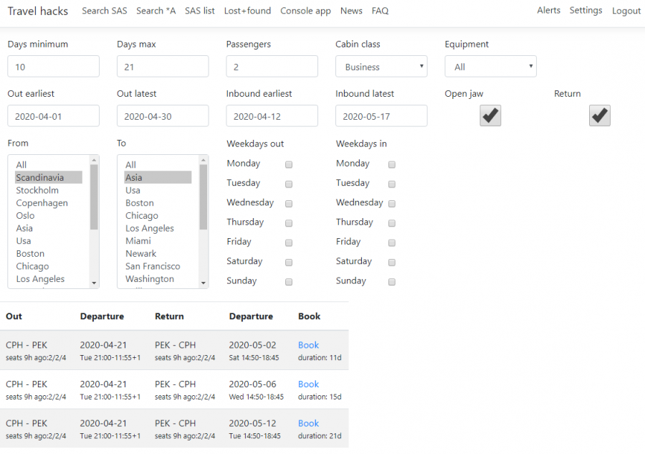Open the Cabin class dropdown
Viewport: 645px width, 454px height.
click(x=381, y=66)
